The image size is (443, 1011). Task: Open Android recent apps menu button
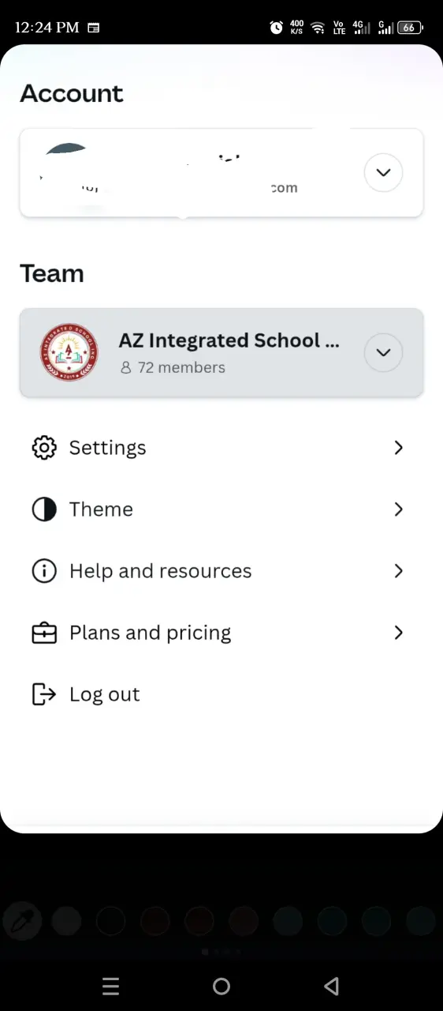pos(111,986)
